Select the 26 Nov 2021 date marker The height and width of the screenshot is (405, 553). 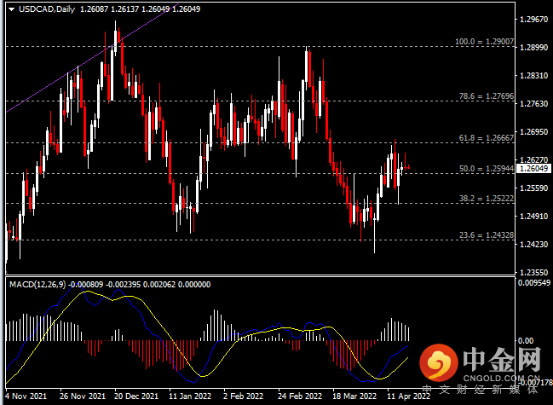(83, 396)
